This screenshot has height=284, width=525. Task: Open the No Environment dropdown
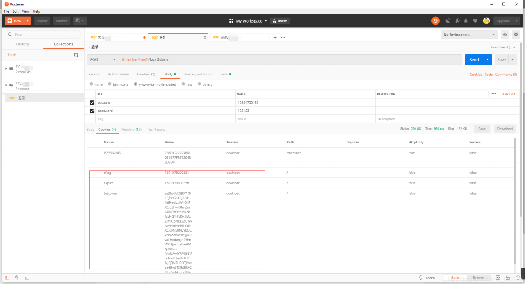point(470,34)
